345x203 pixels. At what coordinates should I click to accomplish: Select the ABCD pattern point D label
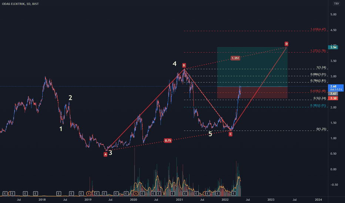[x=286, y=44]
